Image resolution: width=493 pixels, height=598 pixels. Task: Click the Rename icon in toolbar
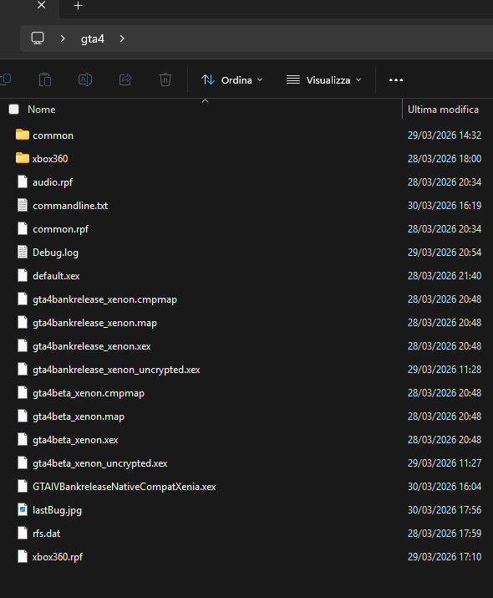(85, 79)
